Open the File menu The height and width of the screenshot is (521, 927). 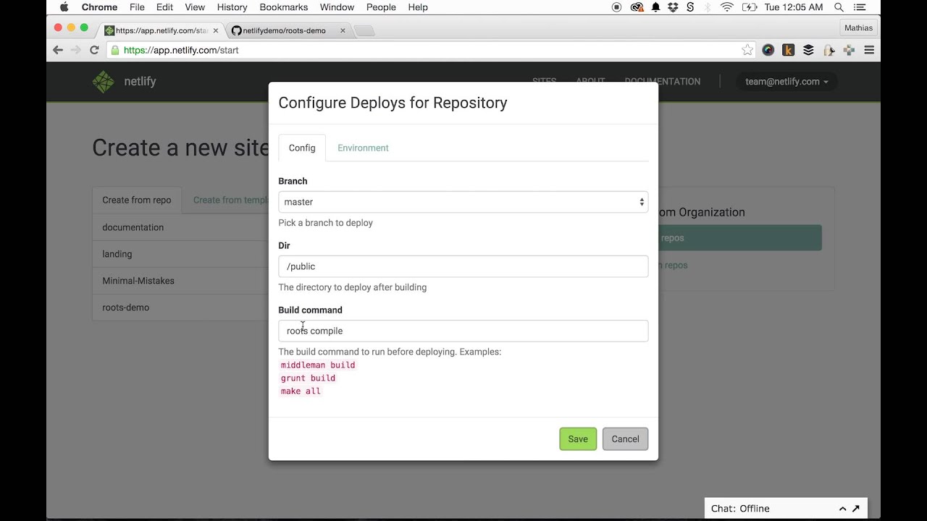[137, 7]
